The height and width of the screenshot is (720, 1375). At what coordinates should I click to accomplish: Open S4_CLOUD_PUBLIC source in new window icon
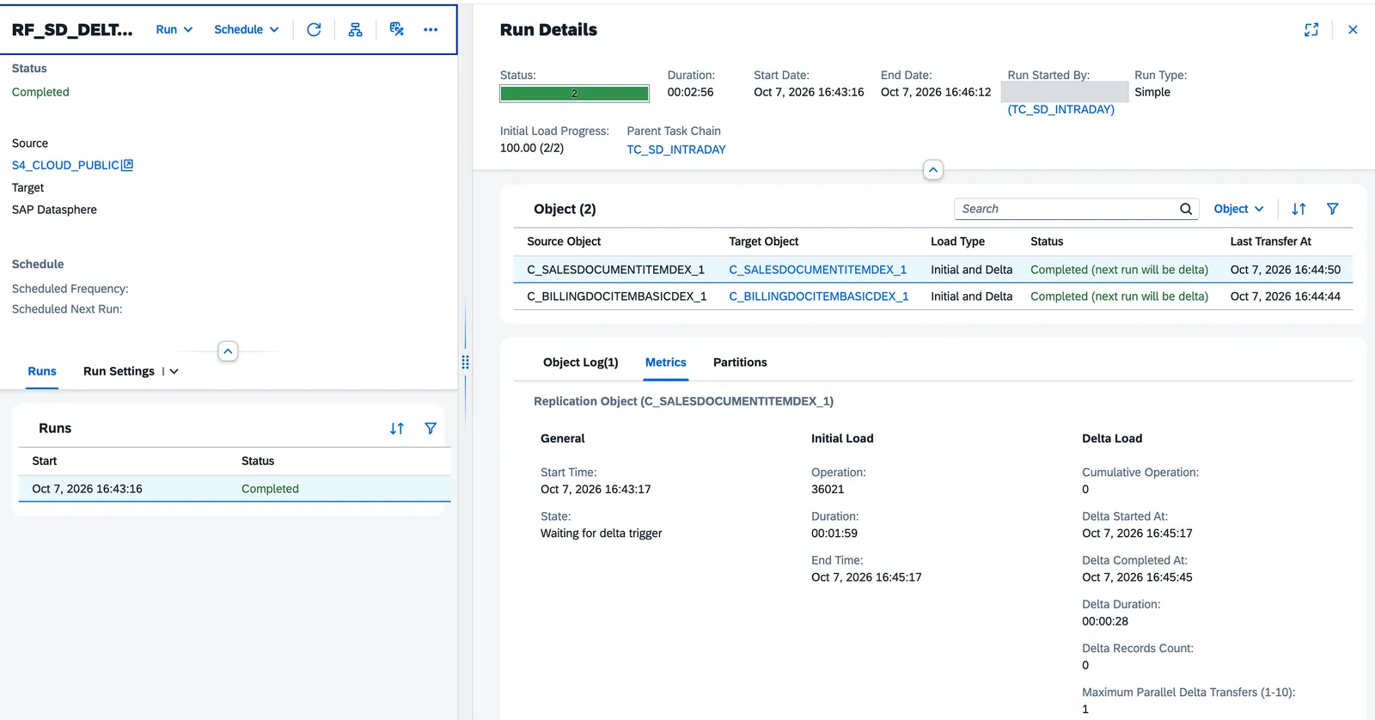coord(127,165)
